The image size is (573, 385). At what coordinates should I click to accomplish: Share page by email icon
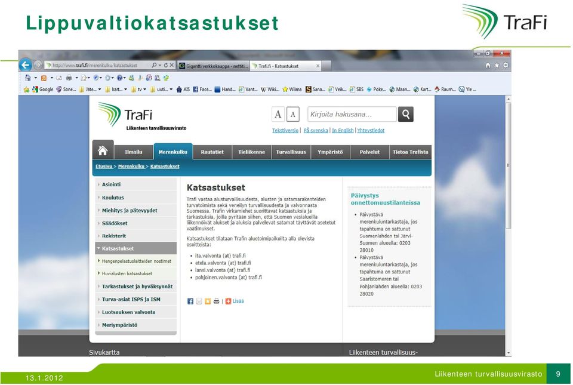tap(199, 301)
